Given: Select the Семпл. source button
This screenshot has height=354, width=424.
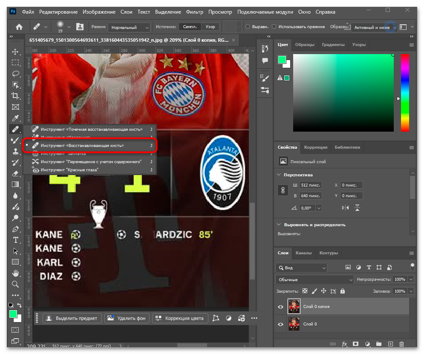Looking at the screenshot, I should coord(190,27).
